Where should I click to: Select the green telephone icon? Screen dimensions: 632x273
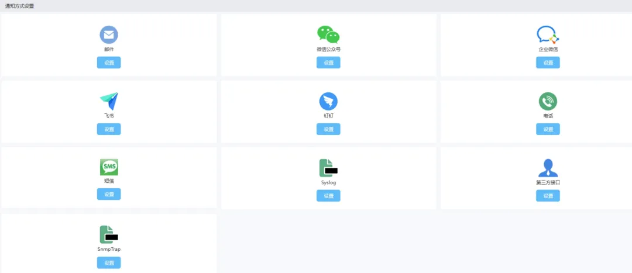pyautogui.click(x=548, y=101)
